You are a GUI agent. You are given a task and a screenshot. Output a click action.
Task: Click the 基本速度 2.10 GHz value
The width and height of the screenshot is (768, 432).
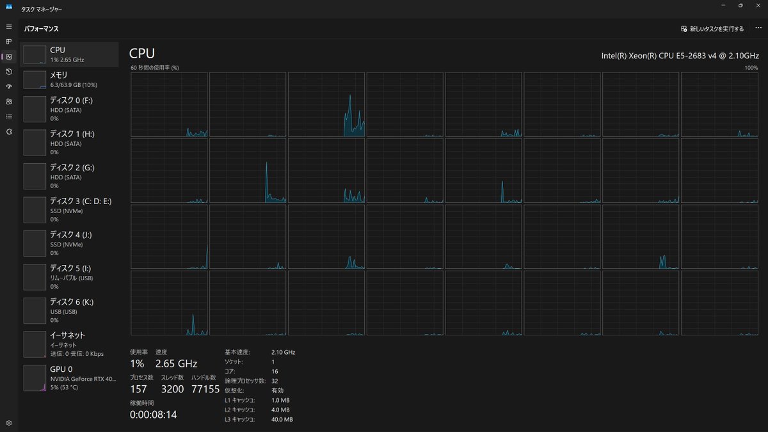[284, 352]
